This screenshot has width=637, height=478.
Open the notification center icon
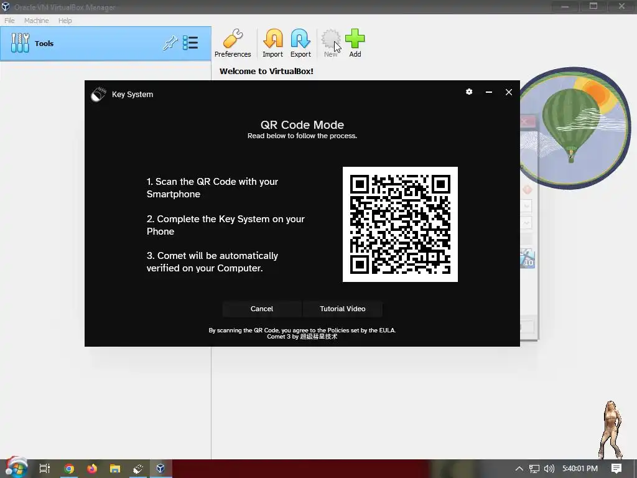point(616,469)
